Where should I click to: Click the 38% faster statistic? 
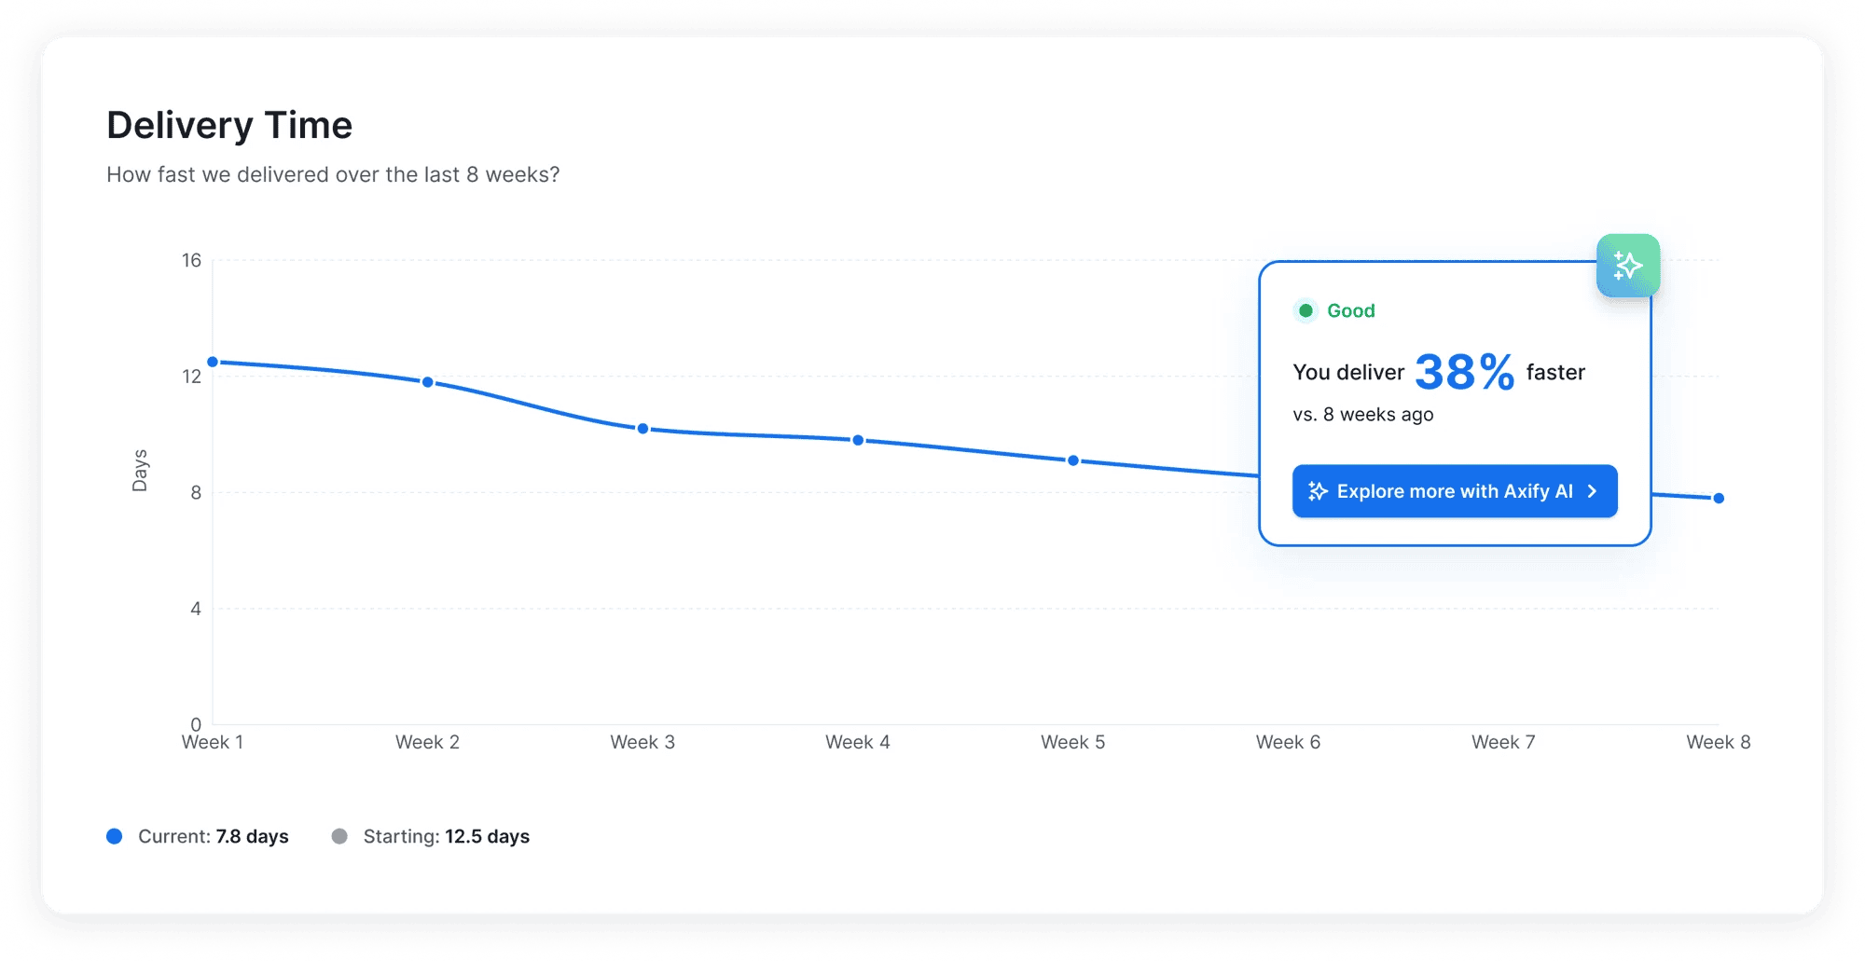1466,371
